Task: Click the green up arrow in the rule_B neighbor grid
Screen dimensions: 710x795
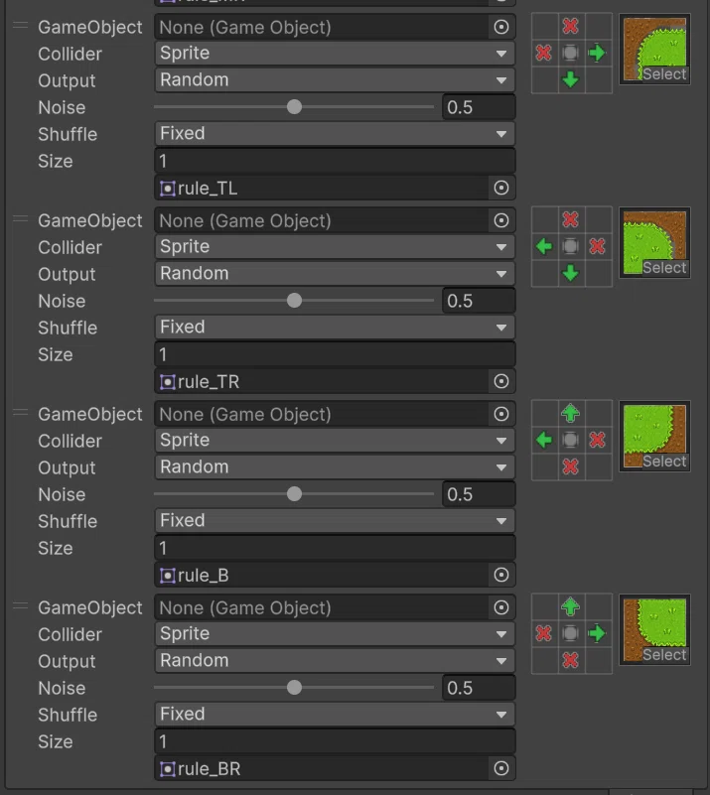Action: click(571, 413)
